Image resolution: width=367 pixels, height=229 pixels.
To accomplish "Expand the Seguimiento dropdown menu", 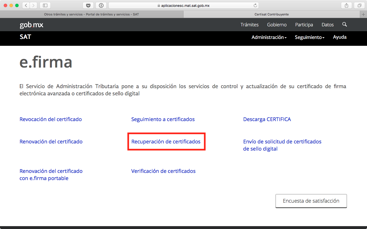I will pyautogui.click(x=309, y=37).
